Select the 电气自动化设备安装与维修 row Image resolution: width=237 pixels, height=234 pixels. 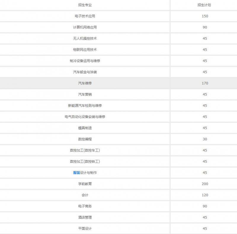pyautogui.click(x=85, y=117)
